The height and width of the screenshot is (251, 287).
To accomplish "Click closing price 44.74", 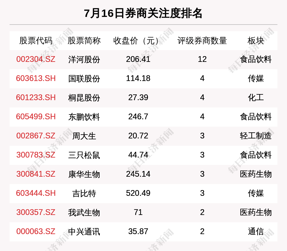I will point(138,155).
